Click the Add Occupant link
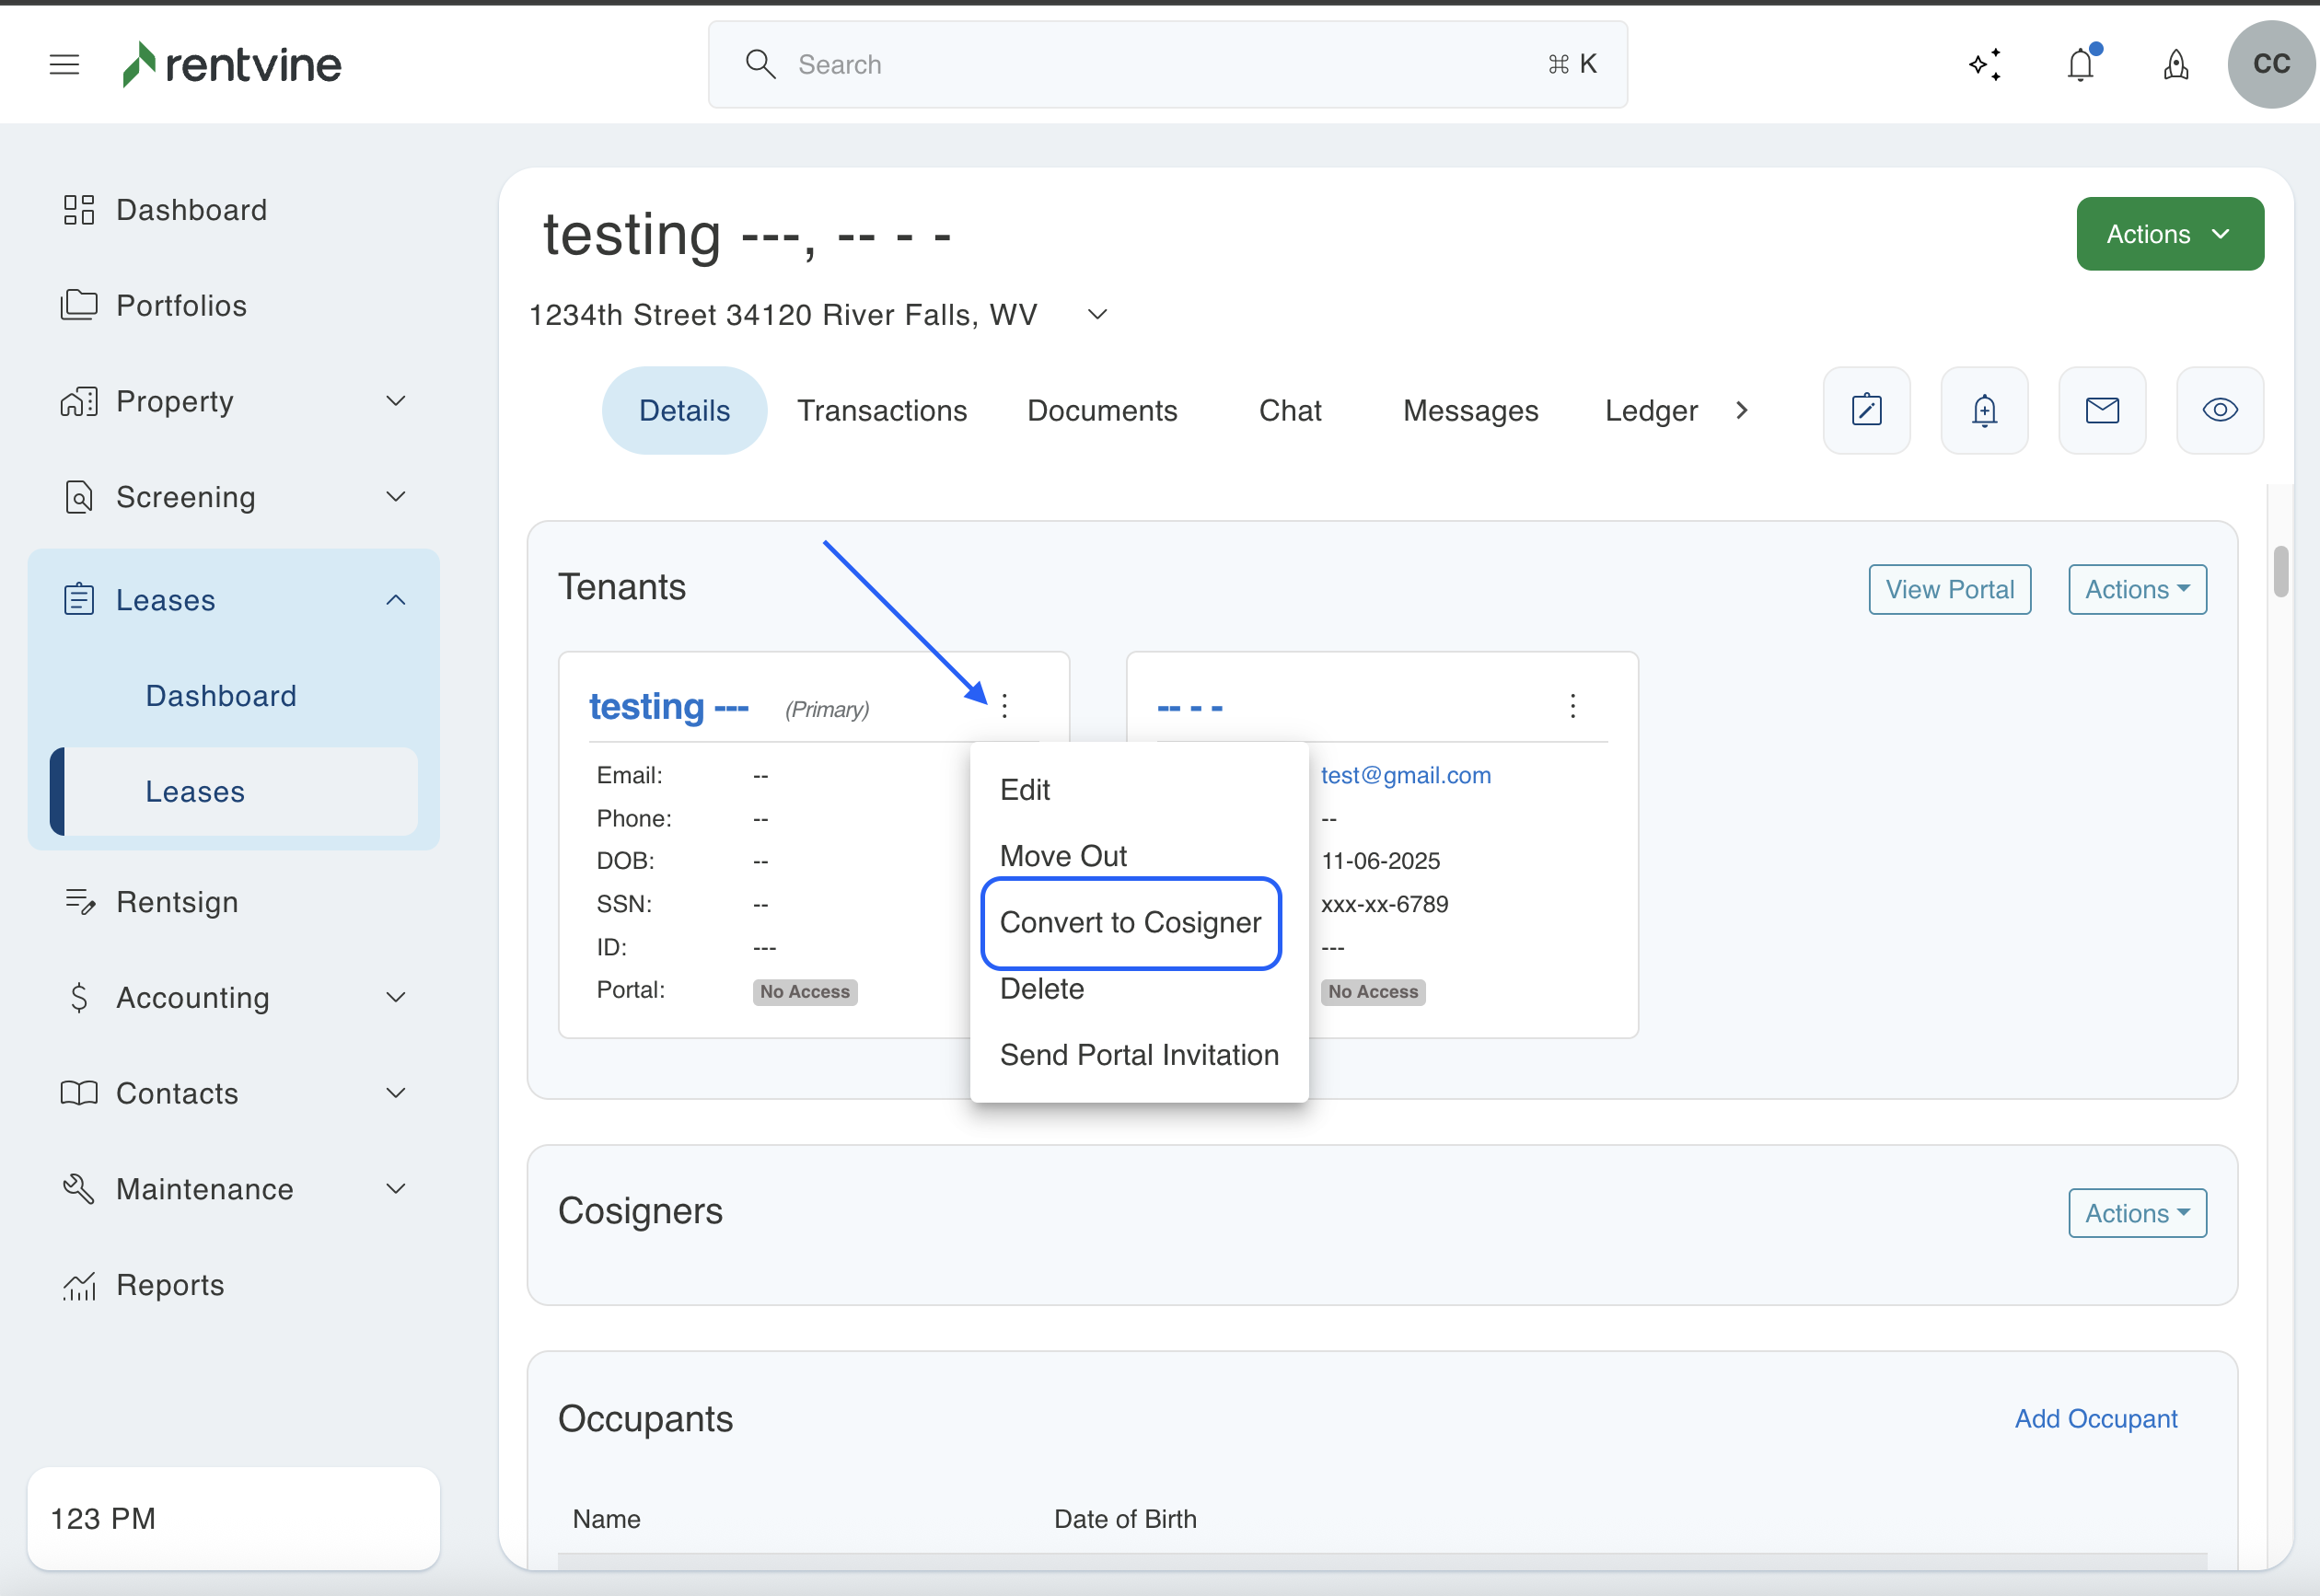Image resolution: width=2320 pixels, height=1596 pixels. tap(2095, 1418)
